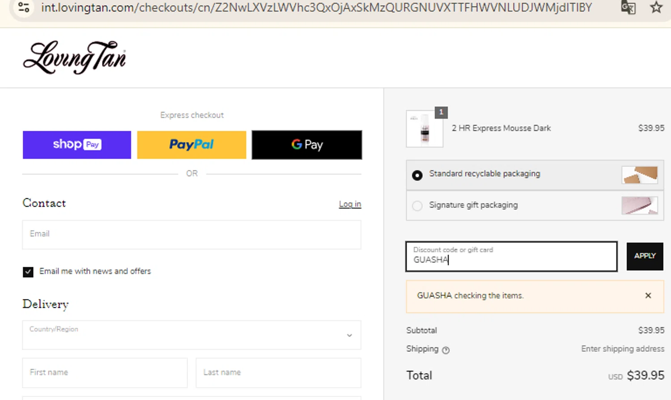This screenshot has width=671, height=400.
Task: Dismiss the GUASHA discount message
Action: pos(648,295)
